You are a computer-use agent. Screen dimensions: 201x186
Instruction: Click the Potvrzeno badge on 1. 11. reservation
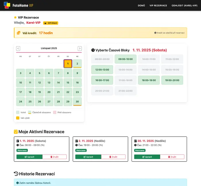(22, 150)
